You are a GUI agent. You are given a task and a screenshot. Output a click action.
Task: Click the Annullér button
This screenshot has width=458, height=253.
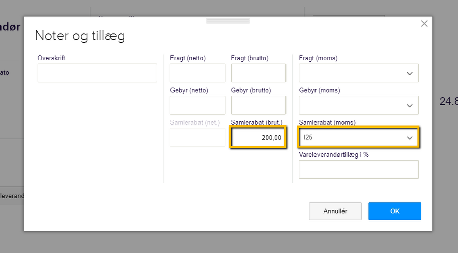[335, 211]
